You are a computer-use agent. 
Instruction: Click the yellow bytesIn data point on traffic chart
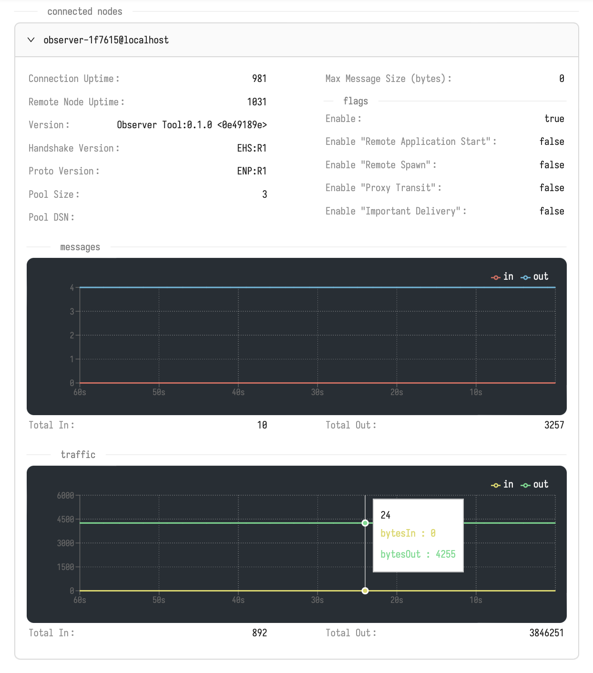pyautogui.click(x=365, y=591)
